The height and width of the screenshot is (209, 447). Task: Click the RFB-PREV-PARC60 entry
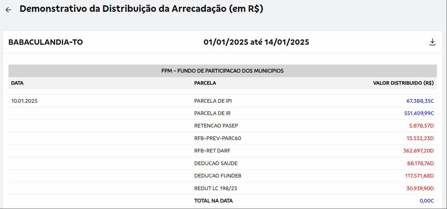coord(218,138)
